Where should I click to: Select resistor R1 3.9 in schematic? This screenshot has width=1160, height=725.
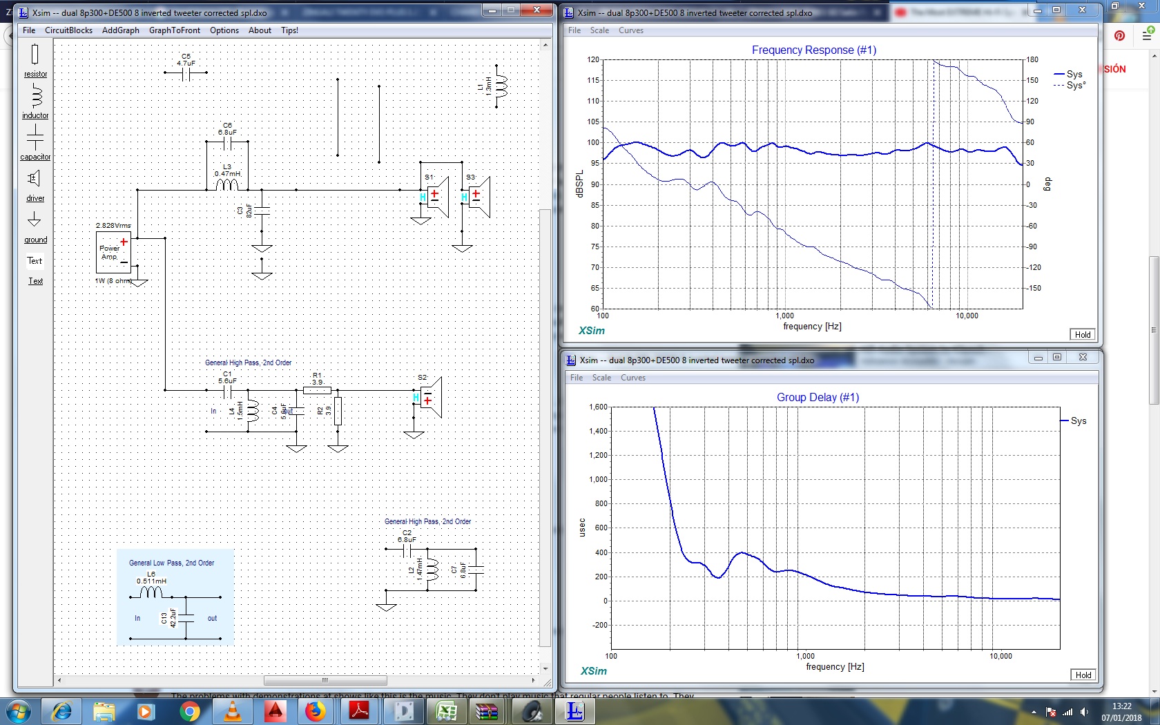[317, 386]
